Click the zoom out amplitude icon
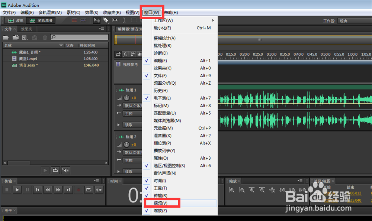 click(x=242, y=190)
